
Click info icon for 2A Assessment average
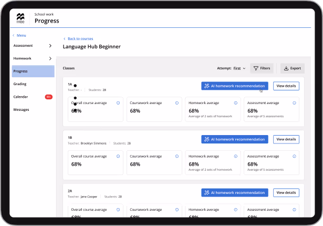point(294,210)
